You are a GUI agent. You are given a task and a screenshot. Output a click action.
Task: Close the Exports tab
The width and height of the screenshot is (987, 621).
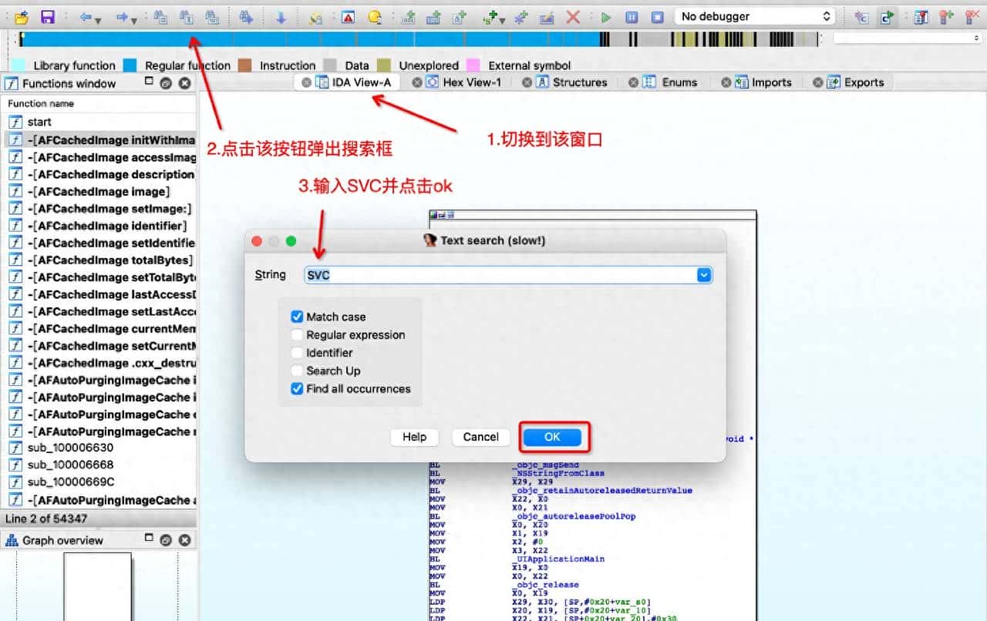click(818, 82)
